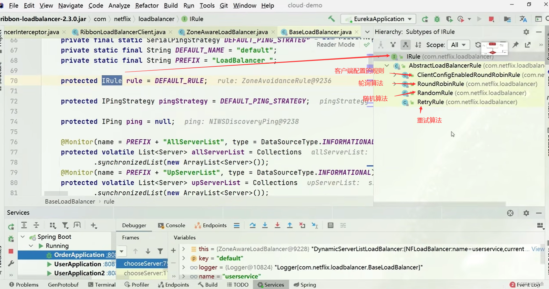This screenshot has height=289, width=549.
Task: Click the Profiler run icon in the toolbar
Action: coord(461,19)
